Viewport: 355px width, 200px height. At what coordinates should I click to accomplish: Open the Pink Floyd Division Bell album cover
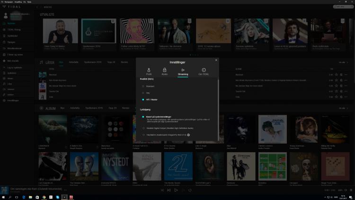click(x=84, y=166)
